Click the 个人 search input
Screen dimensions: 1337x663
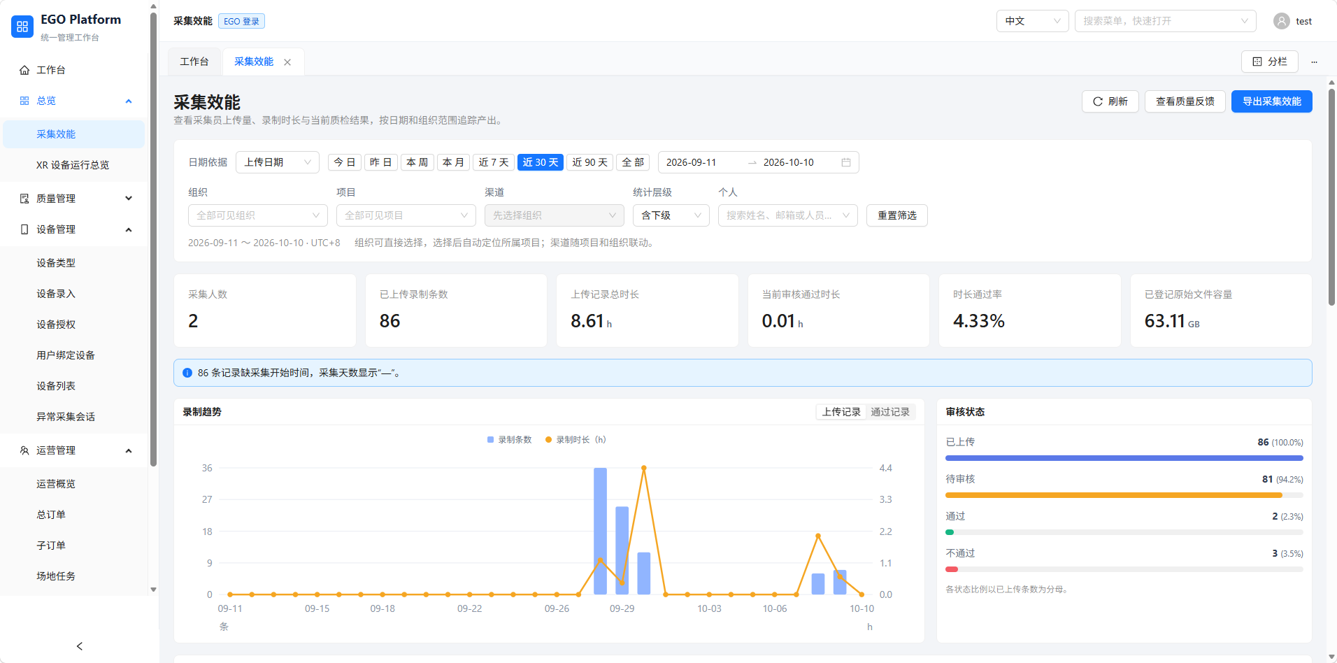788,215
